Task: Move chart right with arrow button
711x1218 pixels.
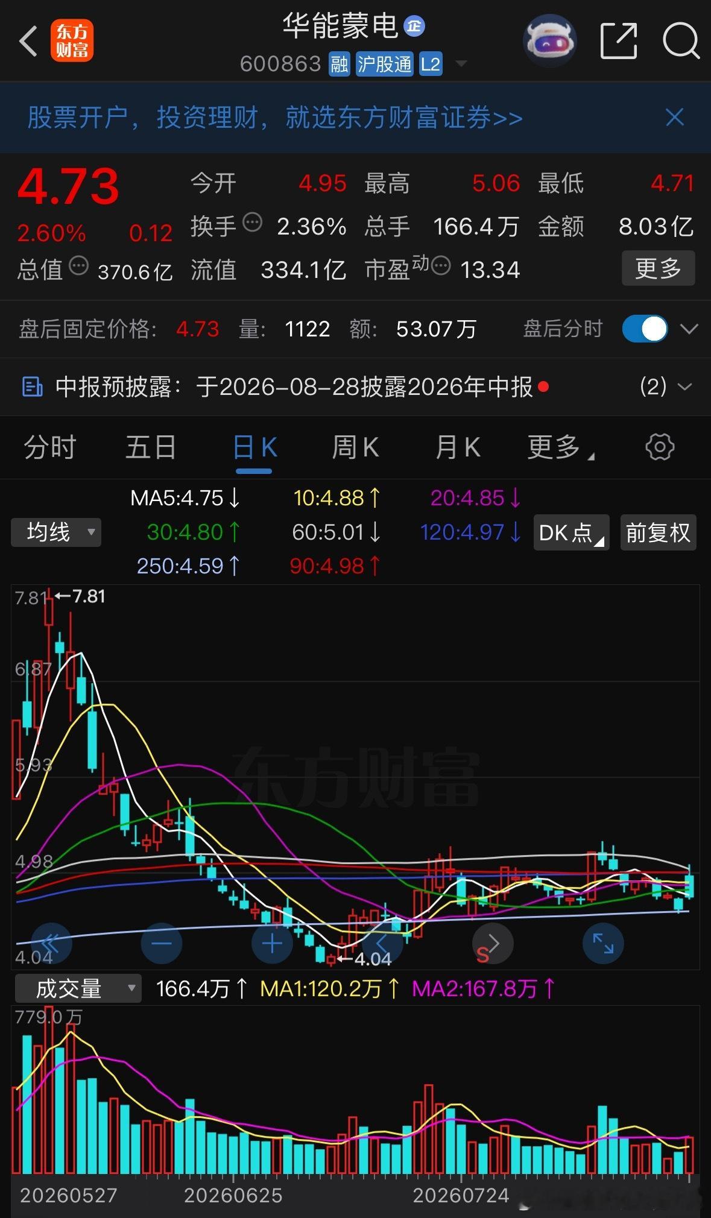Action: pos(493,943)
